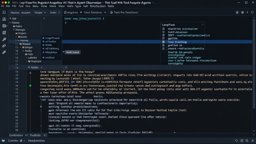256x144 pixels.
Task: Switch to the Coul Denlects tab
Action: coord(93,12)
